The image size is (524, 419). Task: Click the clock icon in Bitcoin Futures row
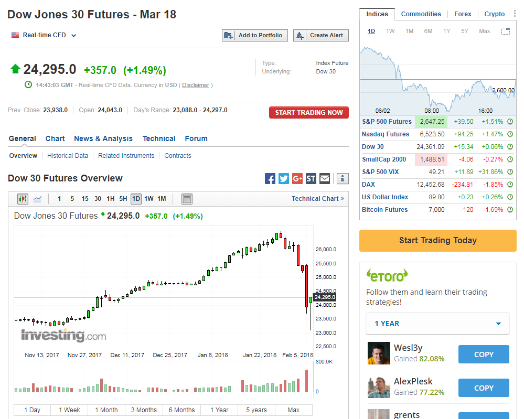[510, 210]
